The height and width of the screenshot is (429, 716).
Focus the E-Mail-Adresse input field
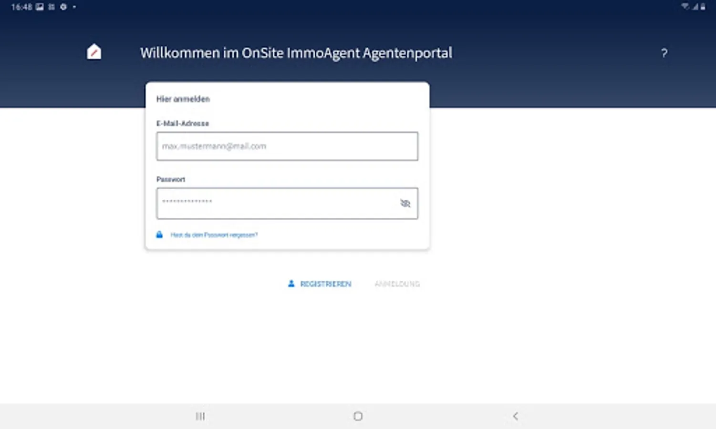tap(287, 146)
